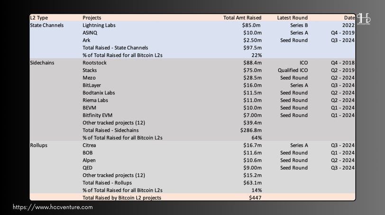Click the Latest Round column header

pyautogui.click(x=292, y=18)
